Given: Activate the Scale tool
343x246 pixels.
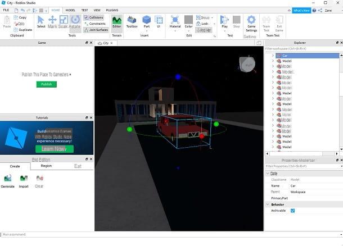Looking at the screenshot, I should (64, 22).
